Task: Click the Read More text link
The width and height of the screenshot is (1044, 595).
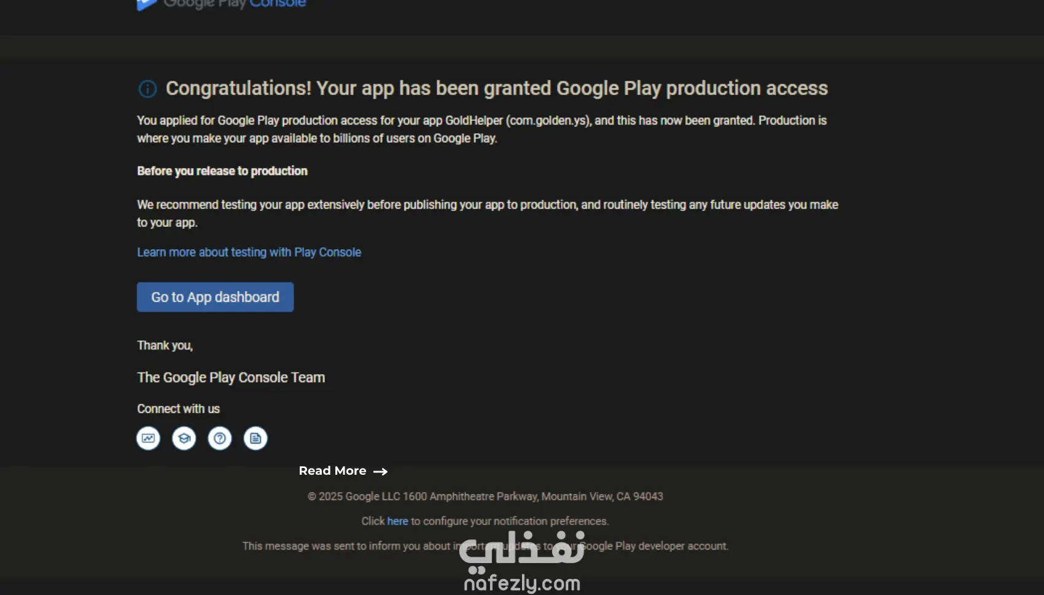Action: coord(332,471)
